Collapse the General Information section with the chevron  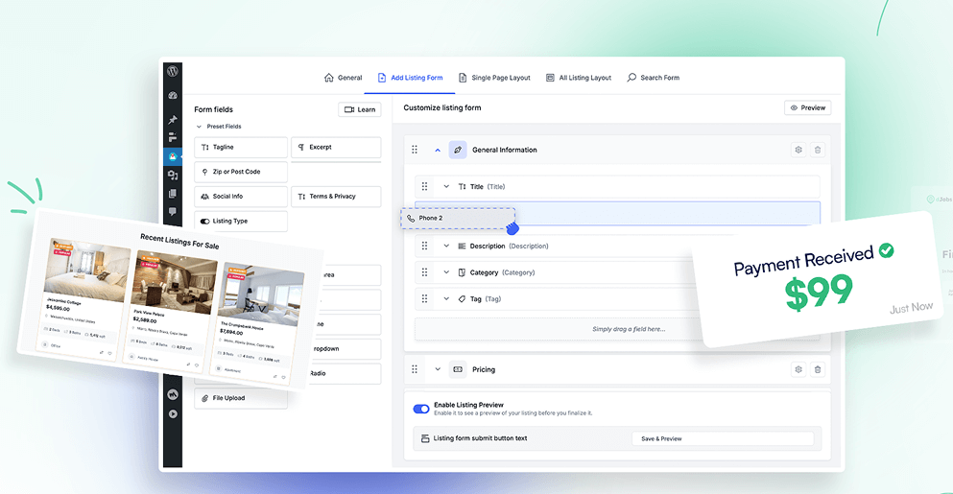[438, 150]
